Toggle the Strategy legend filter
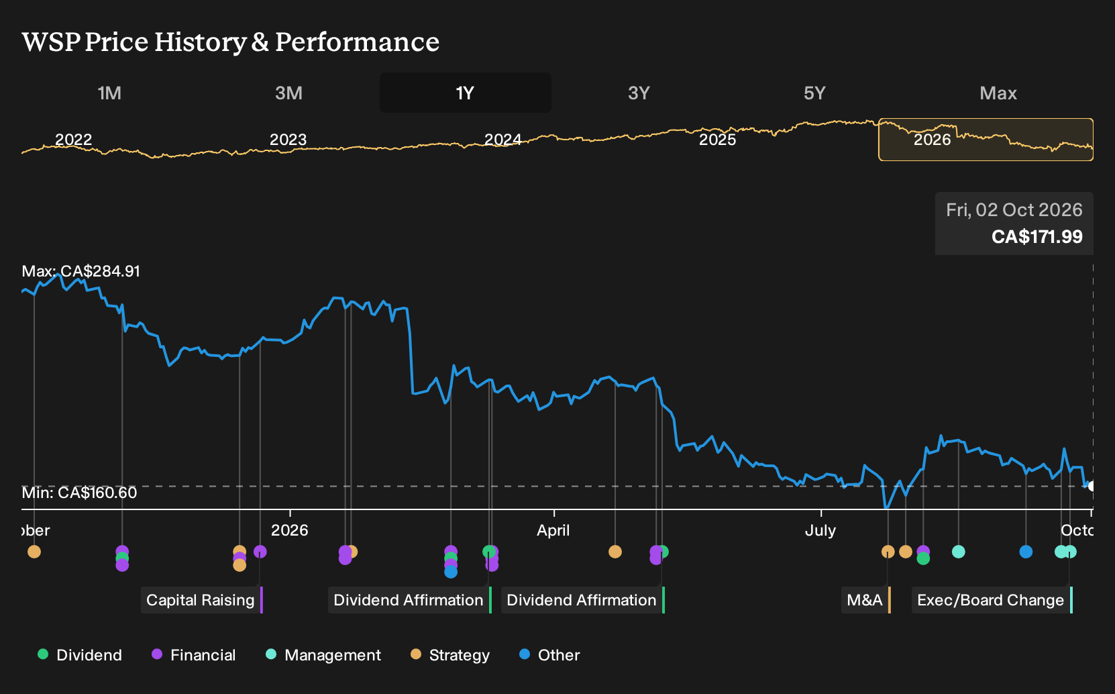The width and height of the screenshot is (1115, 694). [x=450, y=655]
